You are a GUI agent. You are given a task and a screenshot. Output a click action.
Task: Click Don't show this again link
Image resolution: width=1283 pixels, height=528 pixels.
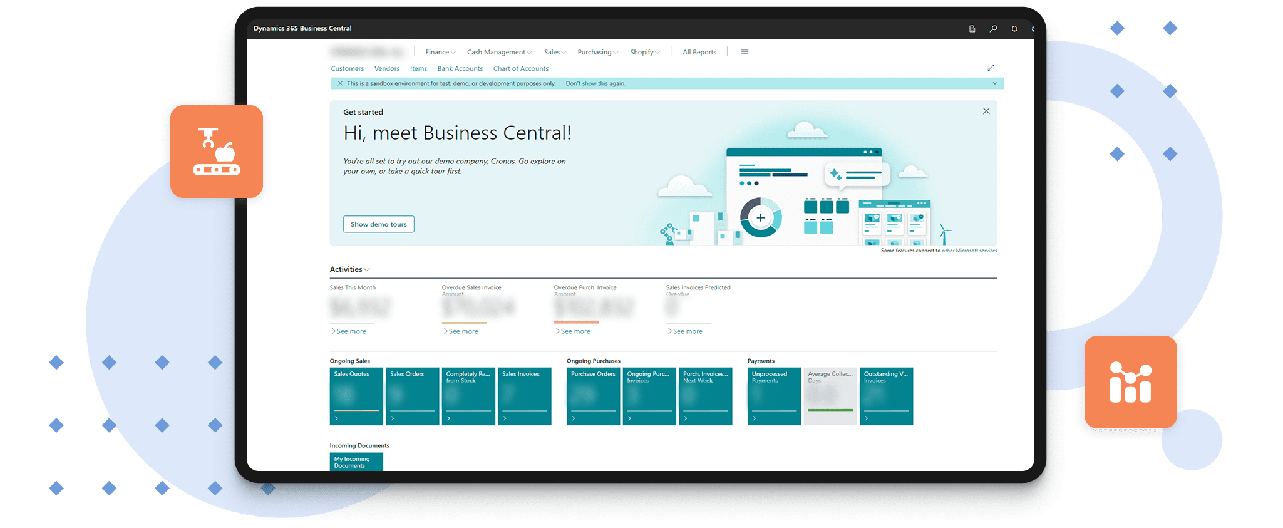pos(595,83)
